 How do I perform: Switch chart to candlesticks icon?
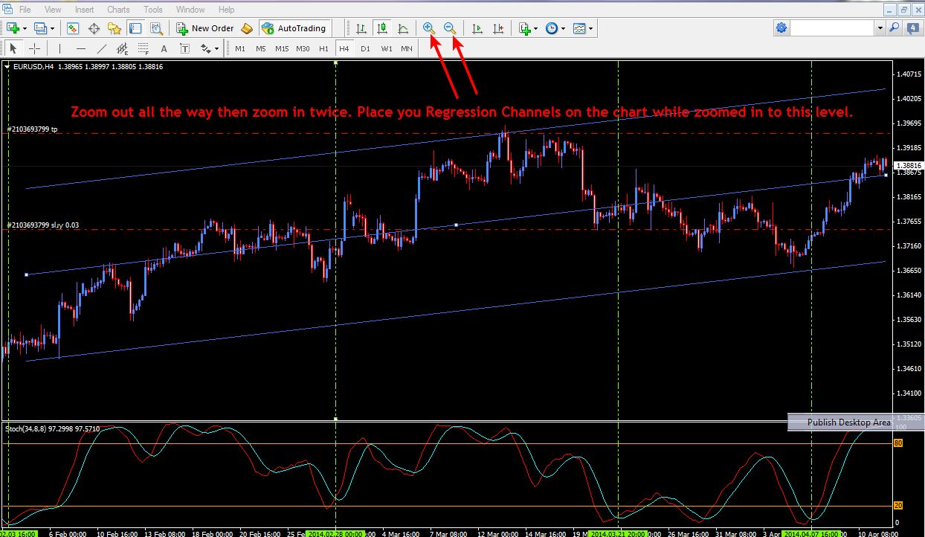click(381, 28)
